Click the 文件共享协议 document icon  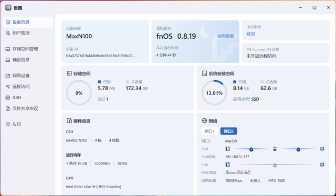point(8,108)
